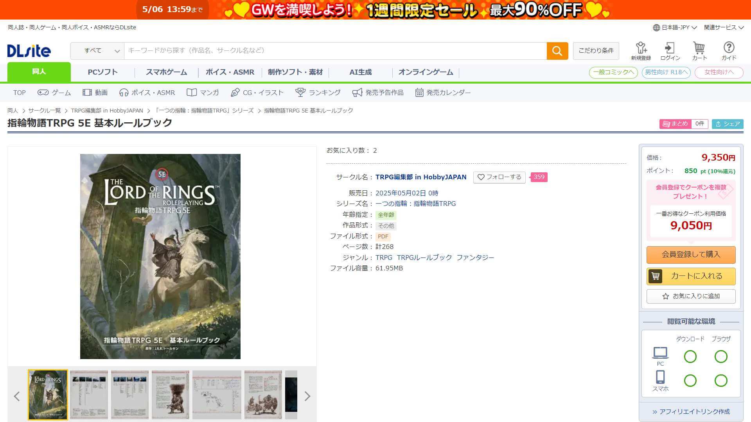Select the second preview thumbnail
The height and width of the screenshot is (422, 751).
[89, 395]
